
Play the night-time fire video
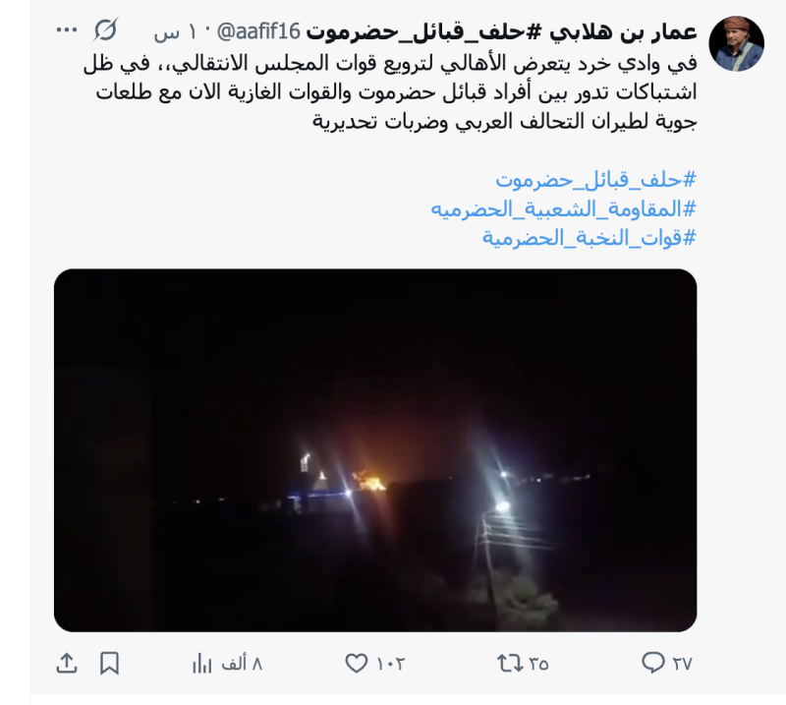(375, 450)
